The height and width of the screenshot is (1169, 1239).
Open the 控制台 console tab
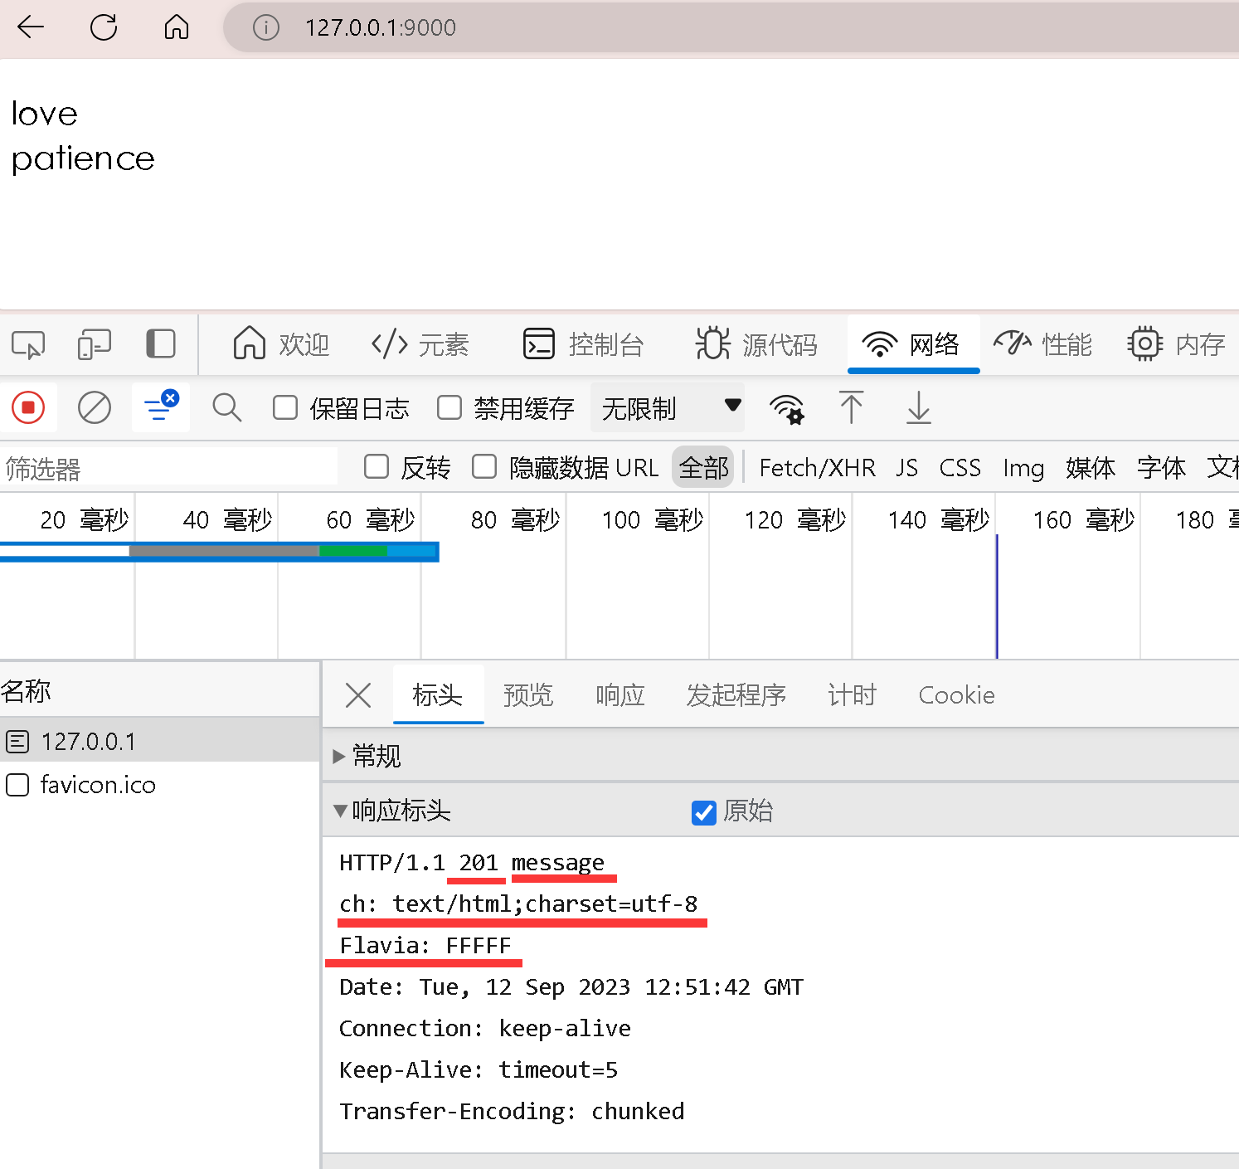(584, 343)
